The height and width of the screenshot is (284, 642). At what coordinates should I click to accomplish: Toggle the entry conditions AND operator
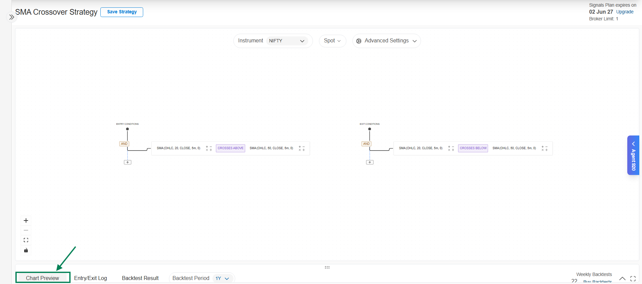[x=124, y=144]
